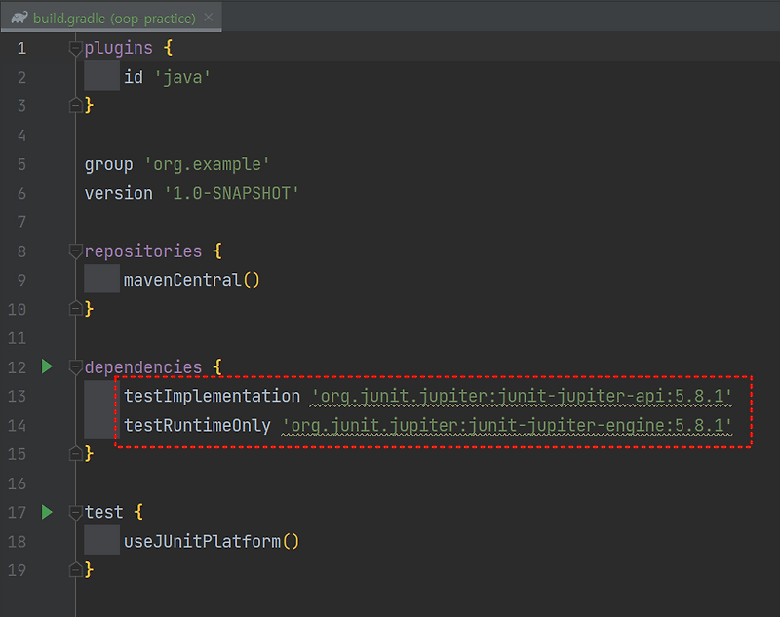Collapse the dependencies block fold arrow
The image size is (780, 617).
pyautogui.click(x=75, y=367)
